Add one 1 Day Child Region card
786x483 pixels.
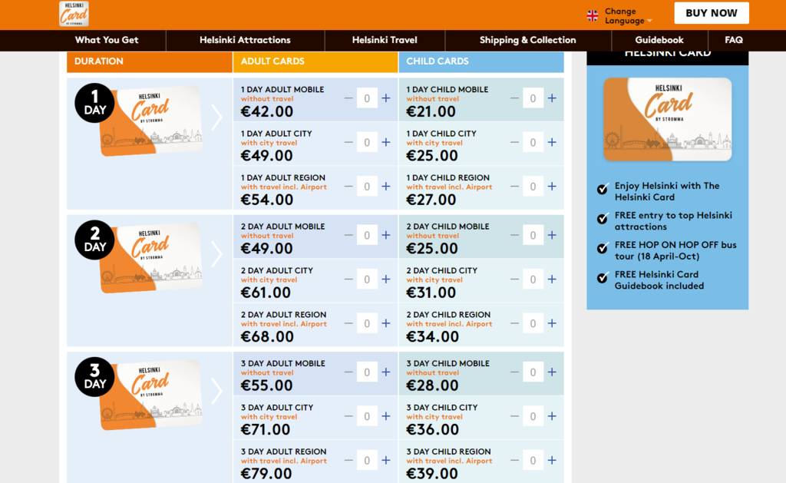[x=552, y=187]
